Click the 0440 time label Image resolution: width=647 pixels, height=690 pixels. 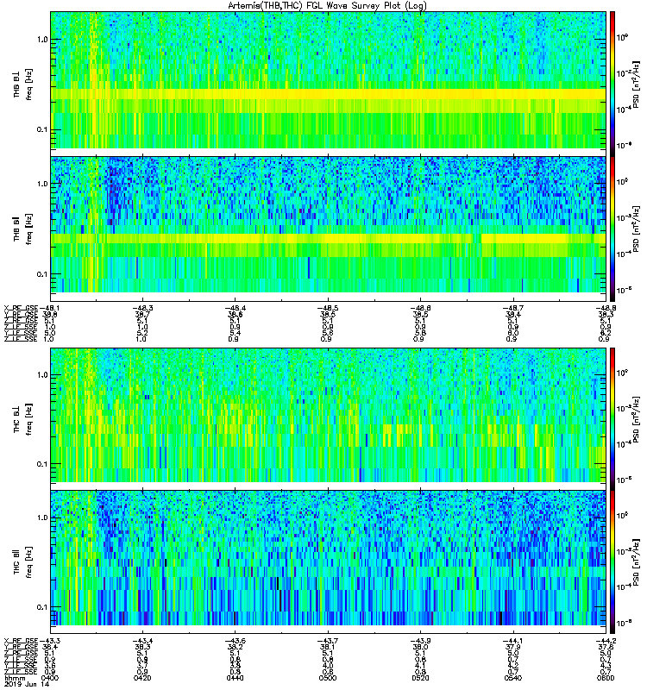click(x=235, y=678)
